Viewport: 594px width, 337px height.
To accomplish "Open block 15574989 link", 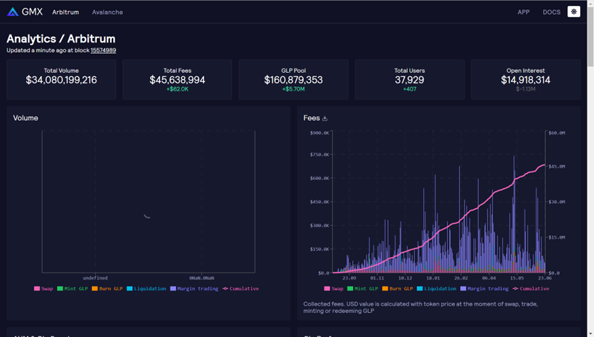I will point(103,50).
